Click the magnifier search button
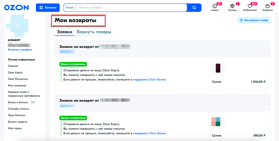 [194, 8]
